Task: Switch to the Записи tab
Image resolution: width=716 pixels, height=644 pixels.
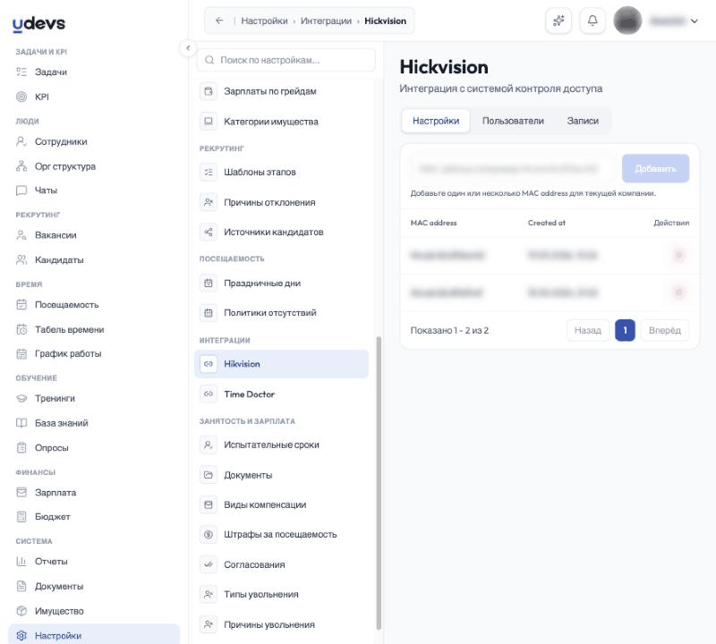Action: pos(583,121)
